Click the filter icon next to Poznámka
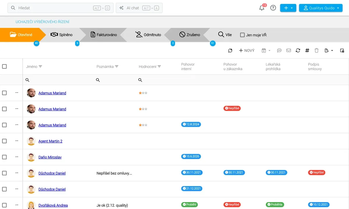This screenshot has width=349, height=209. (x=117, y=66)
